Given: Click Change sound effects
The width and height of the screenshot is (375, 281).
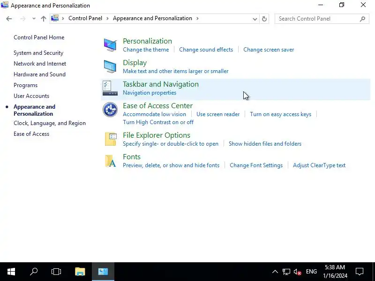Looking at the screenshot, I should click(206, 50).
